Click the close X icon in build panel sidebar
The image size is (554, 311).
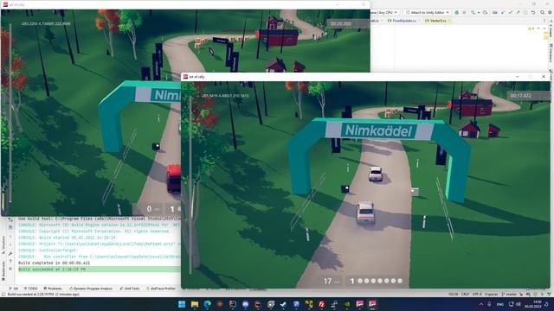click(x=10, y=269)
